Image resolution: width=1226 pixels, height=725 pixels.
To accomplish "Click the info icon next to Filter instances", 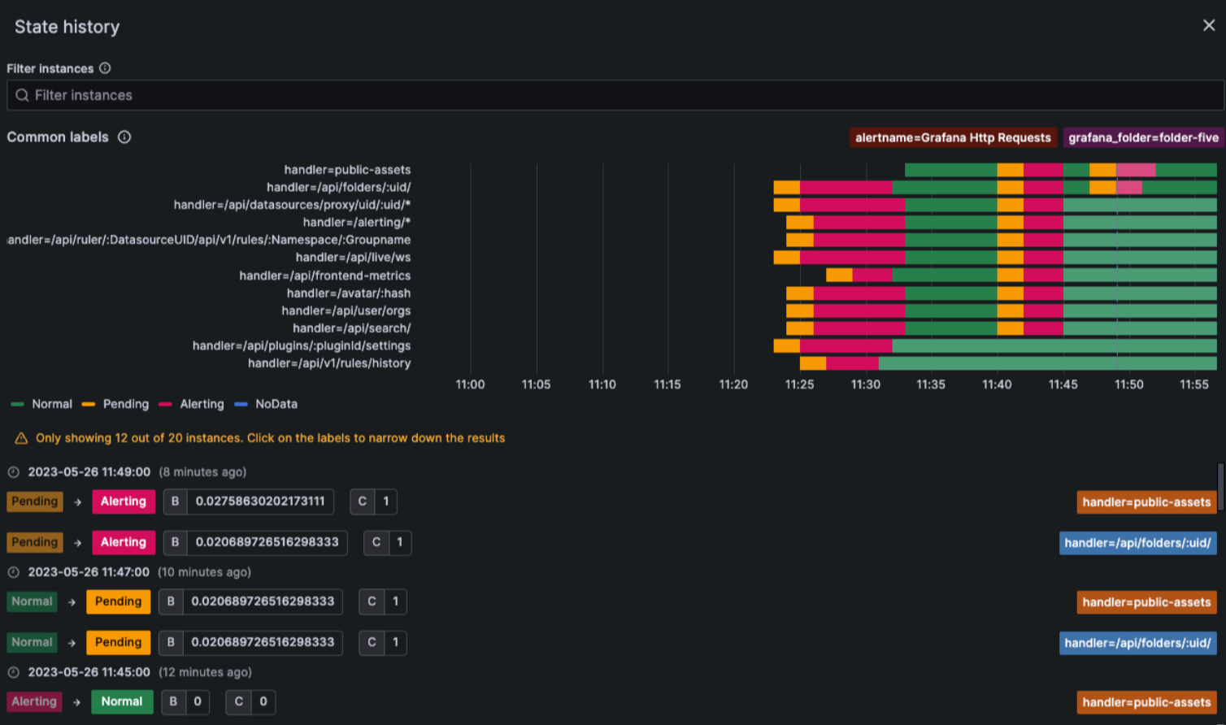I will pyautogui.click(x=105, y=68).
